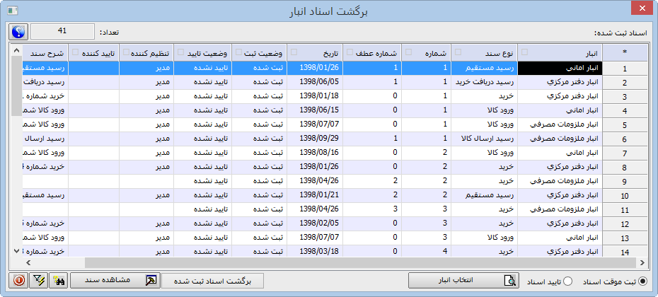Click the date cell 1398/08/16

point(315,153)
